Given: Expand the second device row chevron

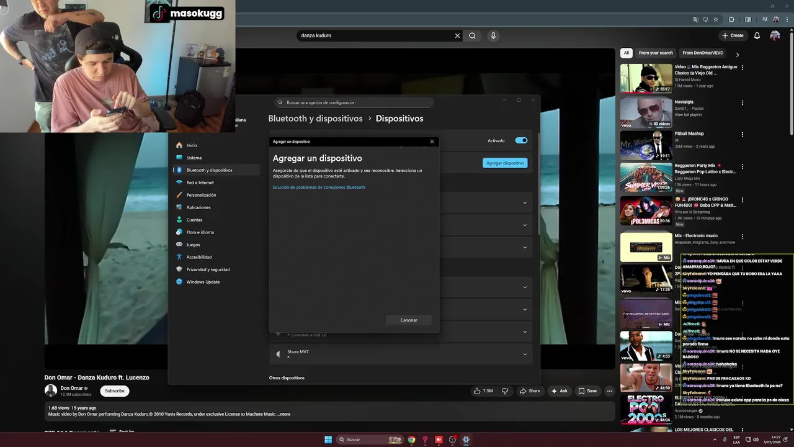Looking at the screenshot, I should tap(525, 225).
